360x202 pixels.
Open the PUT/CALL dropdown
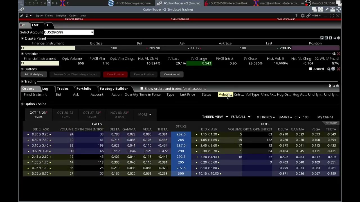pos(240,117)
